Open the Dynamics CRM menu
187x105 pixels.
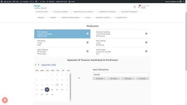tap(122, 17)
